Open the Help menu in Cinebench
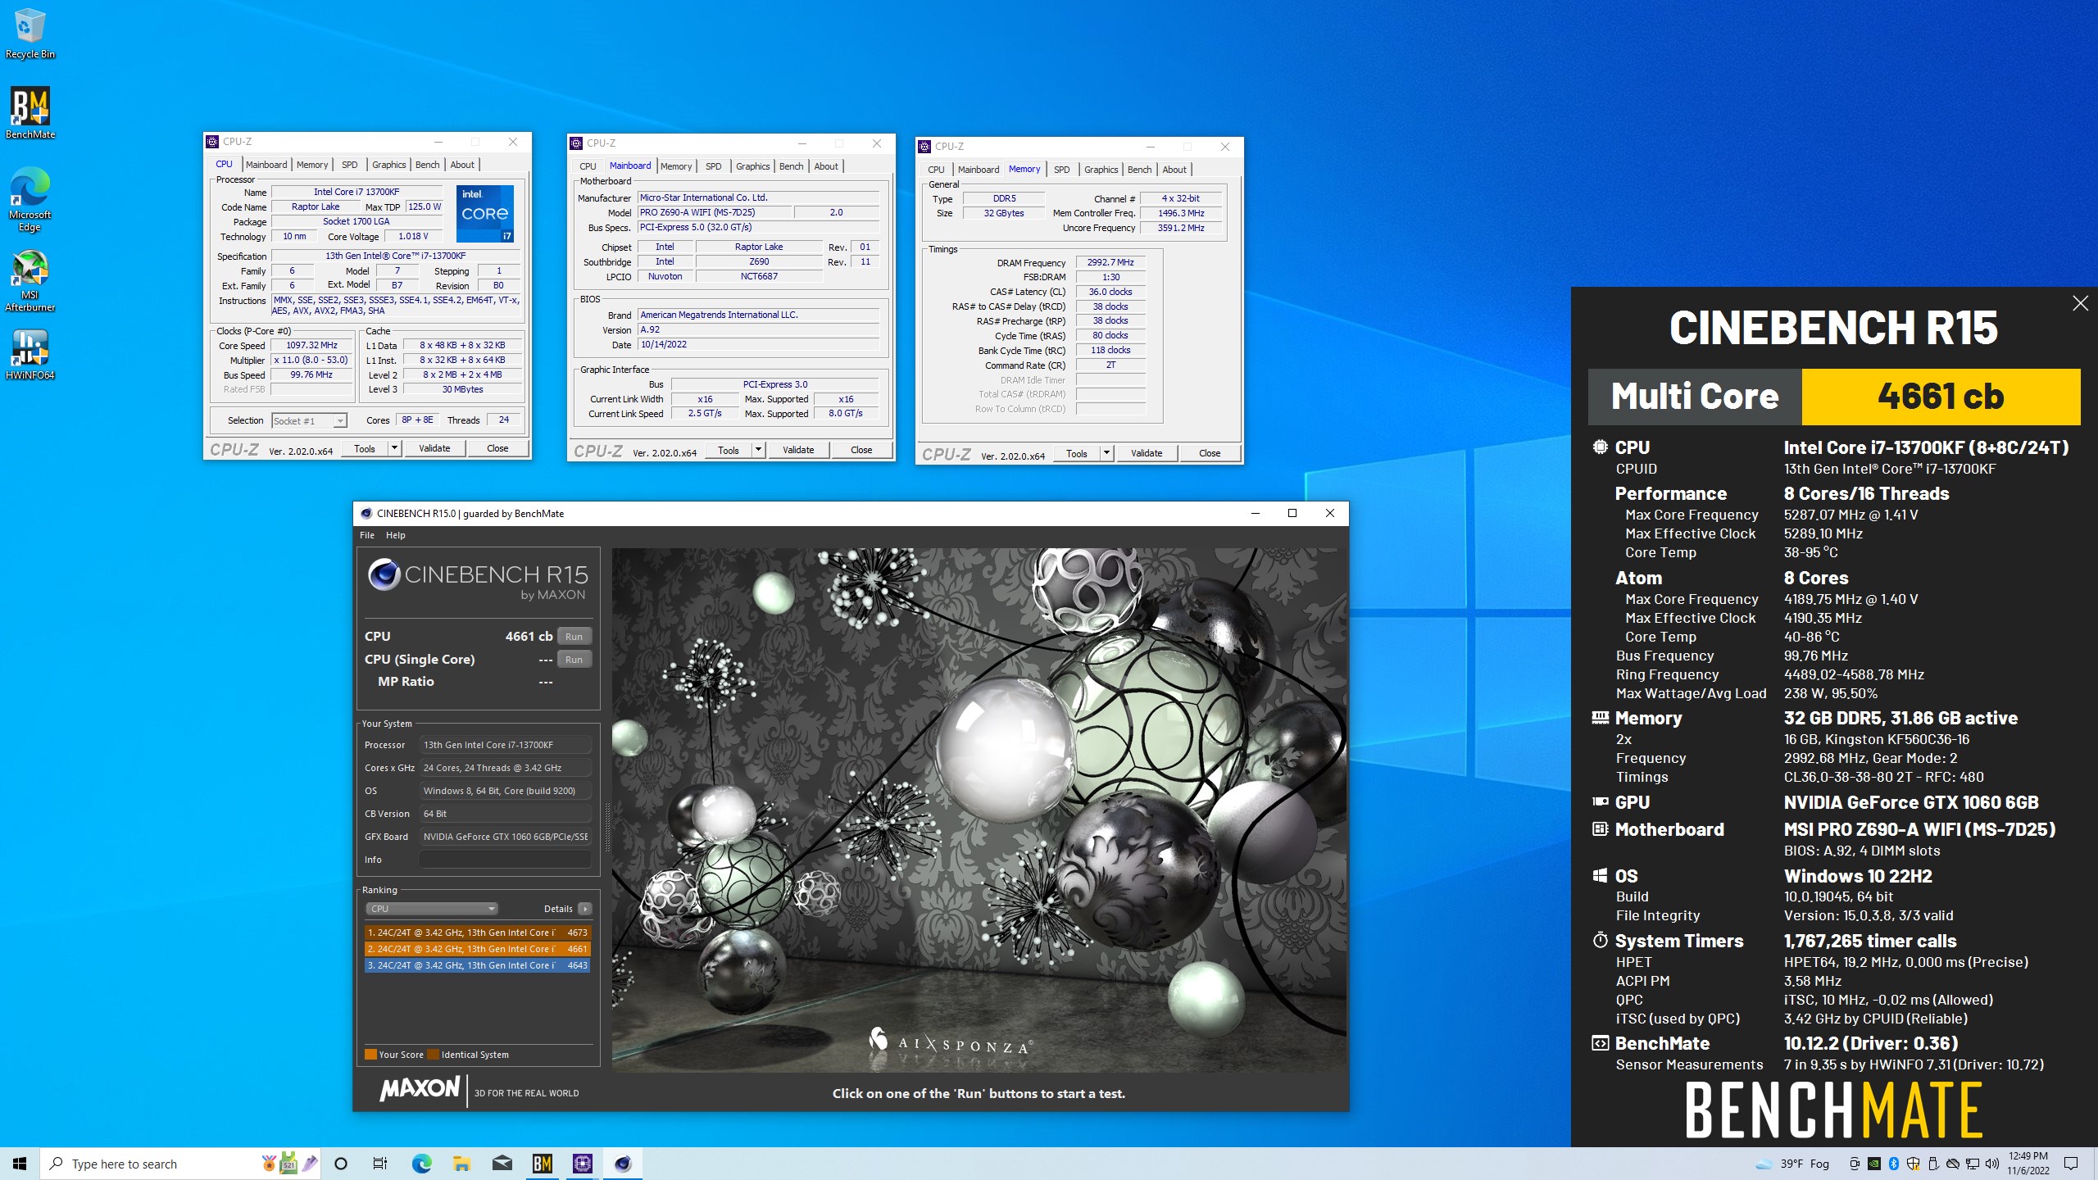This screenshot has width=2098, height=1180. pyautogui.click(x=396, y=535)
